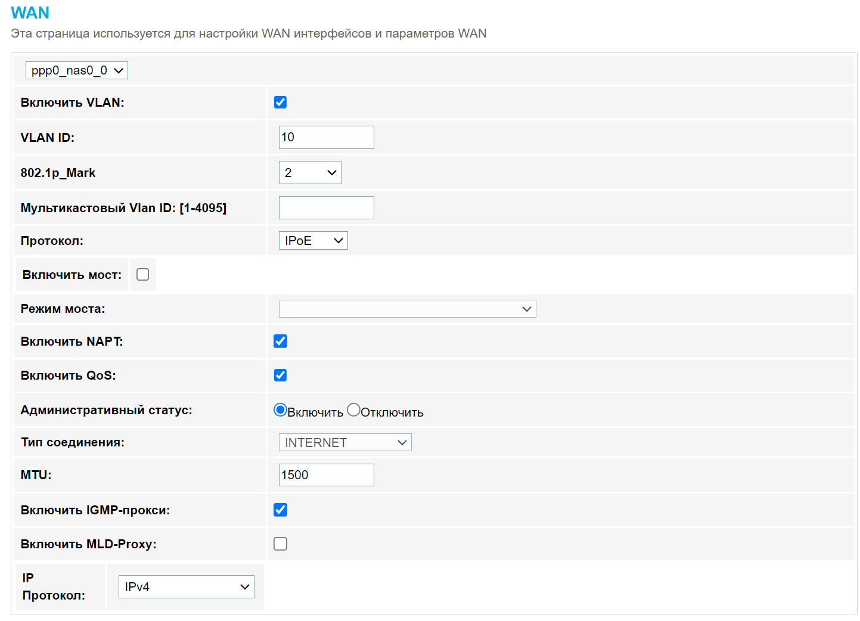This screenshot has width=860, height=621.
Task: Uncheck the Включить IGMP-прокси checkbox
Action: click(x=280, y=510)
